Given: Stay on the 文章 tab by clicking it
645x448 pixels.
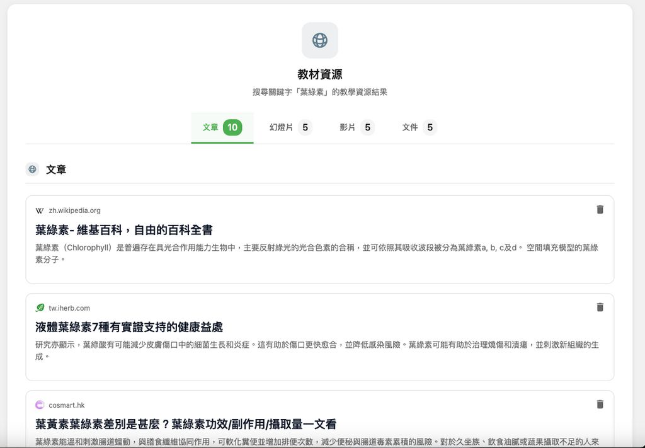Looking at the screenshot, I should click(x=210, y=127).
